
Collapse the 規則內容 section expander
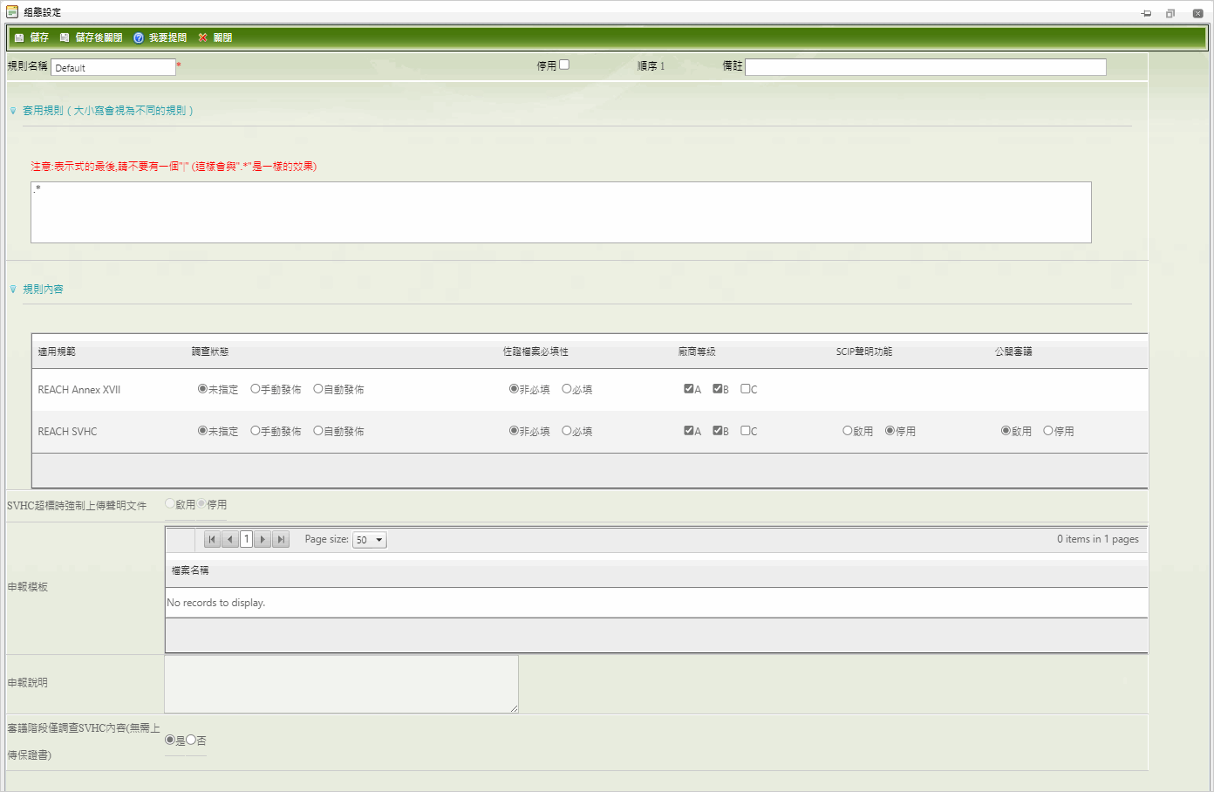point(13,289)
